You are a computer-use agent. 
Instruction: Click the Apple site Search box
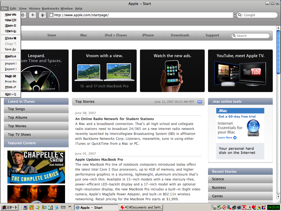click(x=251, y=36)
